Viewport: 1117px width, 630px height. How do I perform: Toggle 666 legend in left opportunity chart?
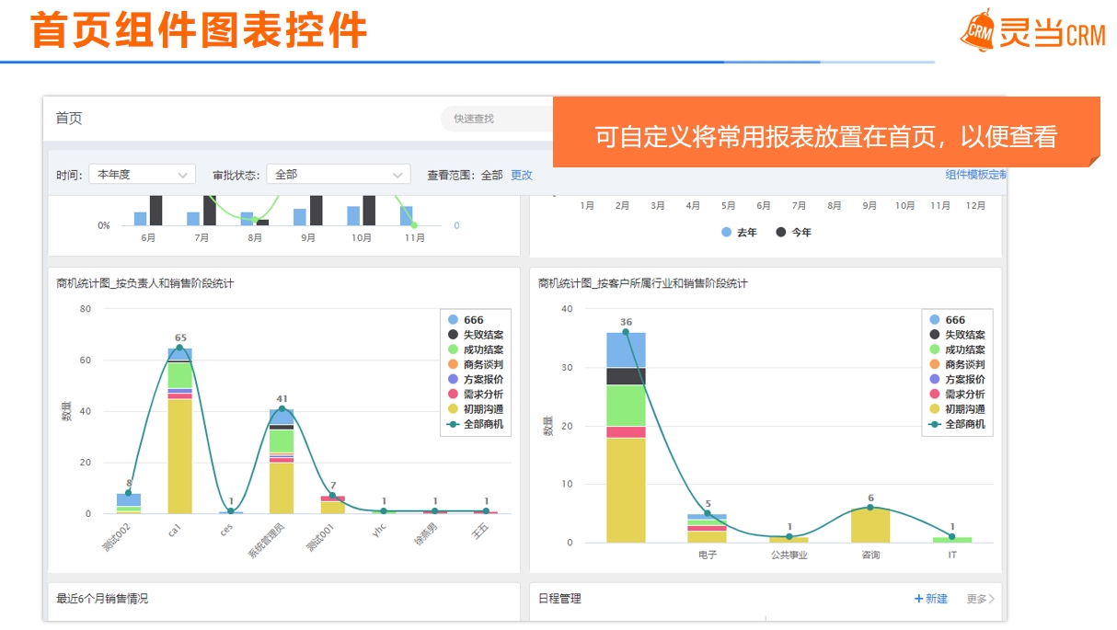(466, 320)
